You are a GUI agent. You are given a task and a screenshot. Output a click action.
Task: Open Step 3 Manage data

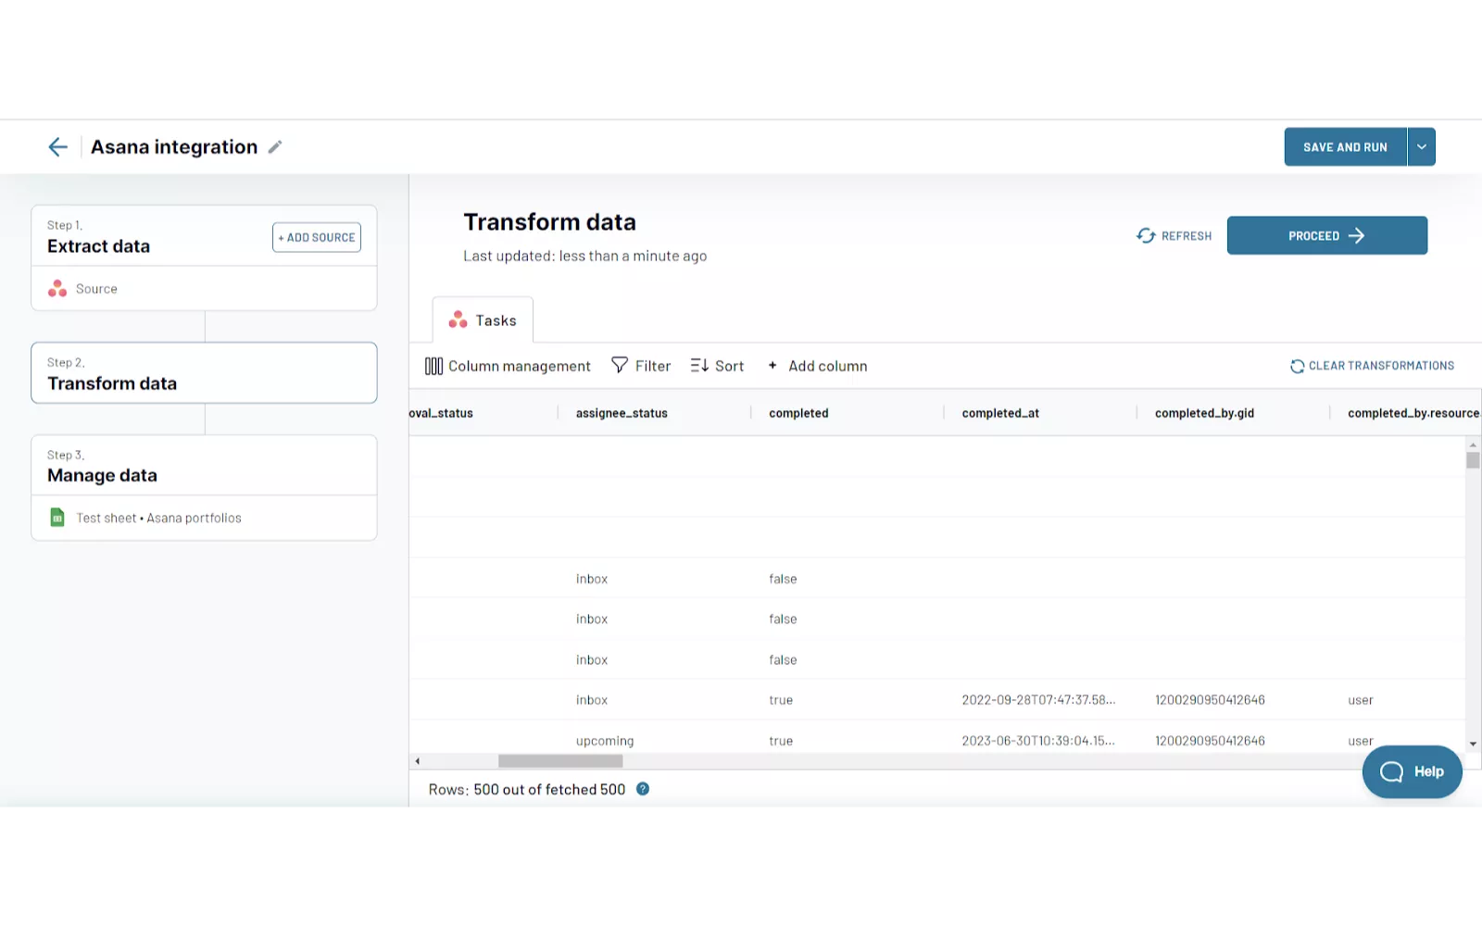pos(204,466)
